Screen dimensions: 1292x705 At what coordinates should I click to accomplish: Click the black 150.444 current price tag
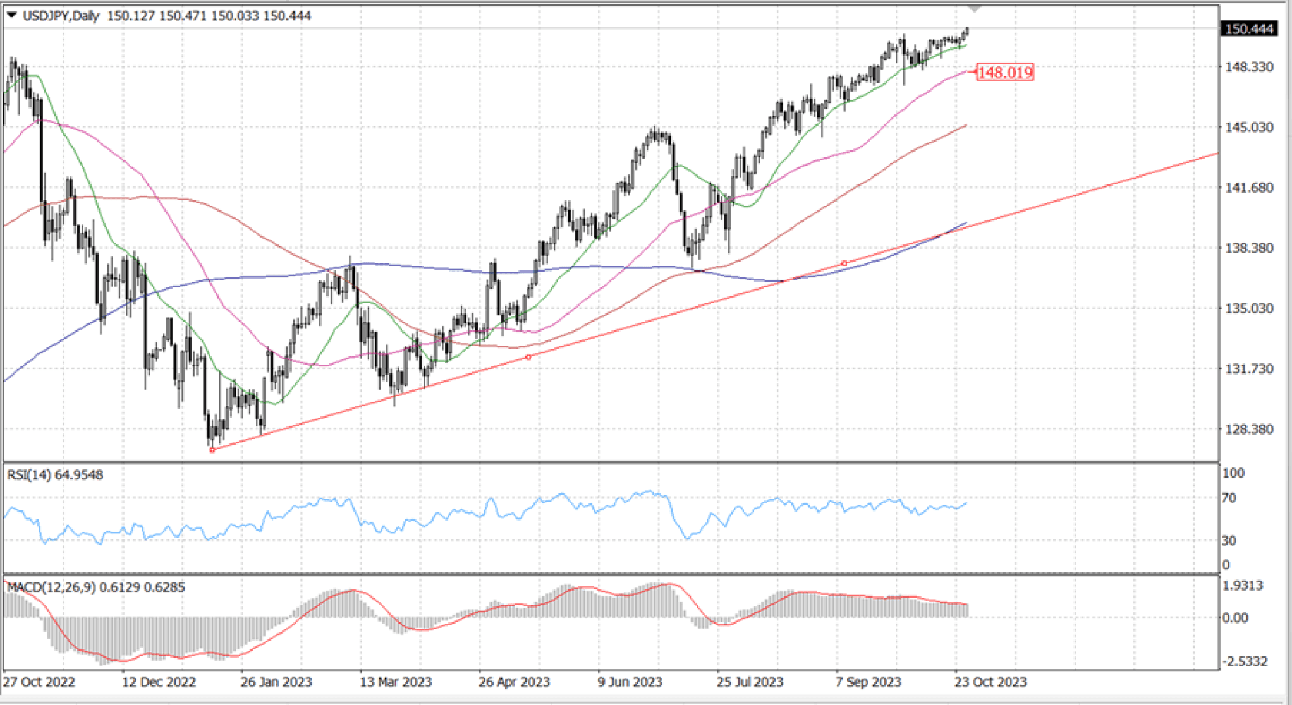point(1248,29)
